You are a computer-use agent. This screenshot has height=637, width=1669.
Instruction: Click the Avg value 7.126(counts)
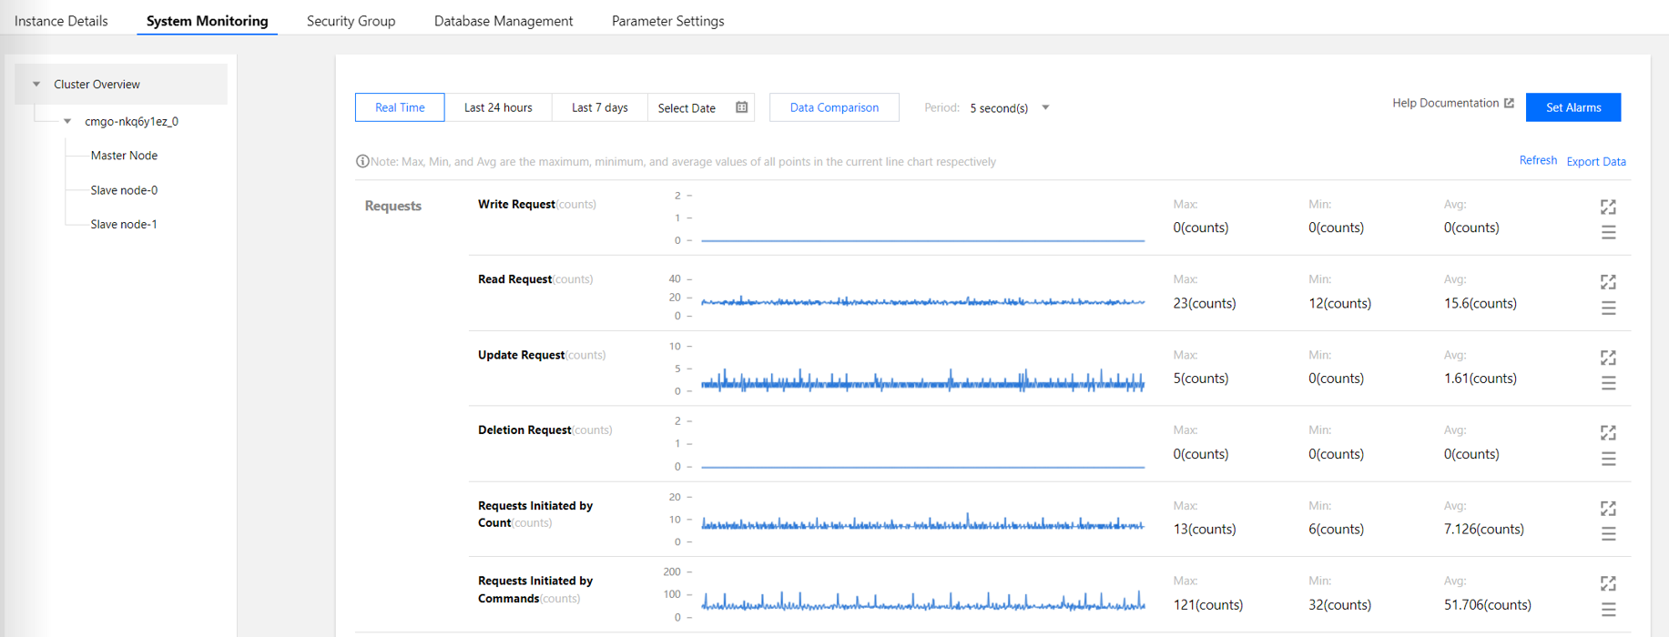coord(1483,529)
